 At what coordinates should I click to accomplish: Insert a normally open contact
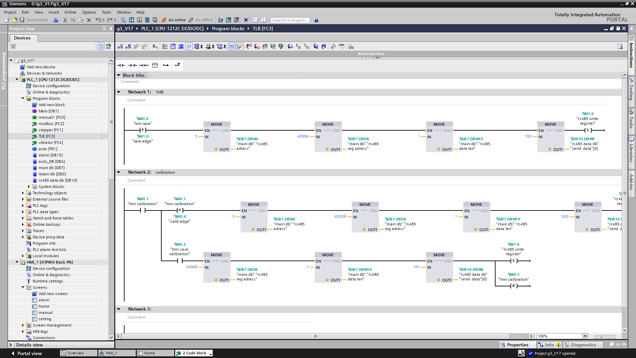[x=121, y=65]
